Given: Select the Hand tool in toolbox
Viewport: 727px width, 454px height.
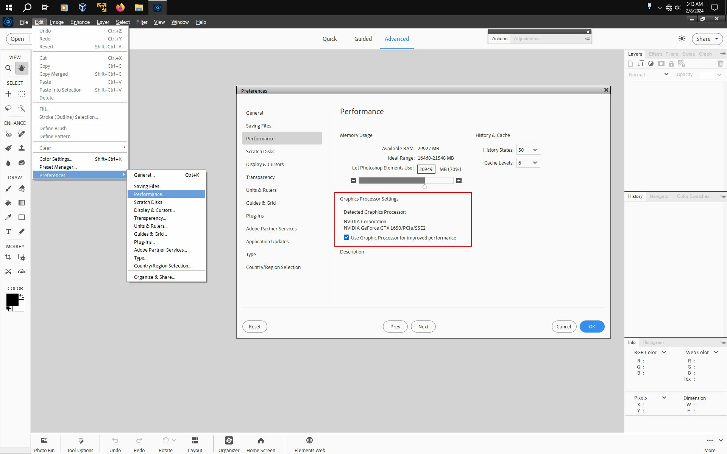Looking at the screenshot, I should tap(22, 68).
